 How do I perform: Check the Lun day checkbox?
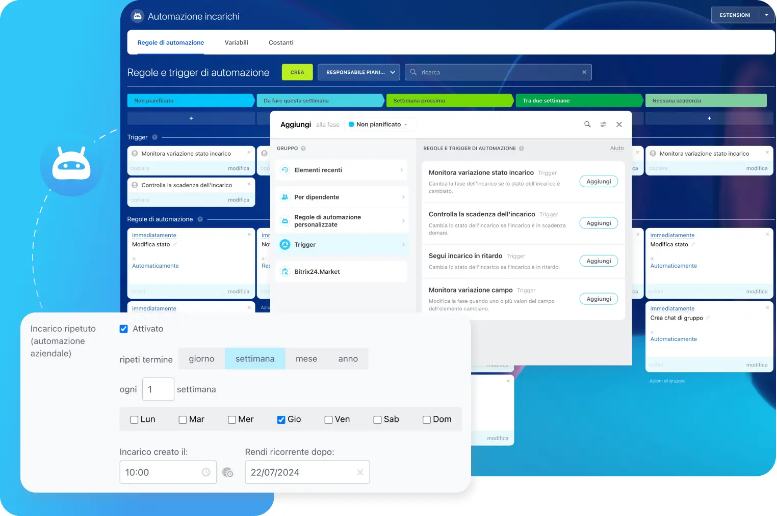pos(134,420)
